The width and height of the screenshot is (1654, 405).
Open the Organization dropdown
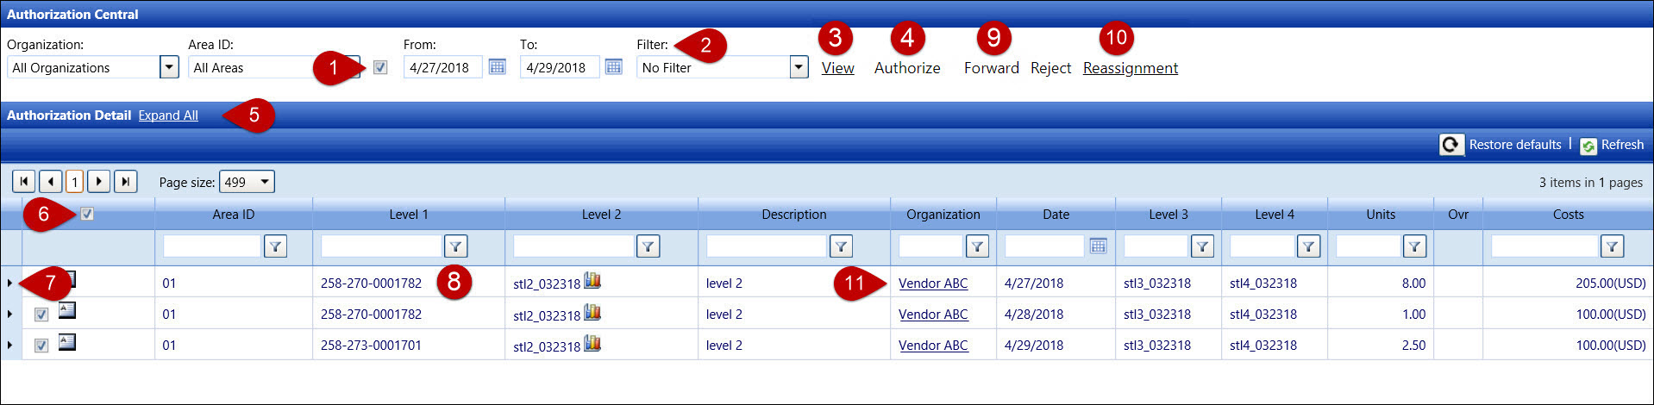[x=169, y=67]
